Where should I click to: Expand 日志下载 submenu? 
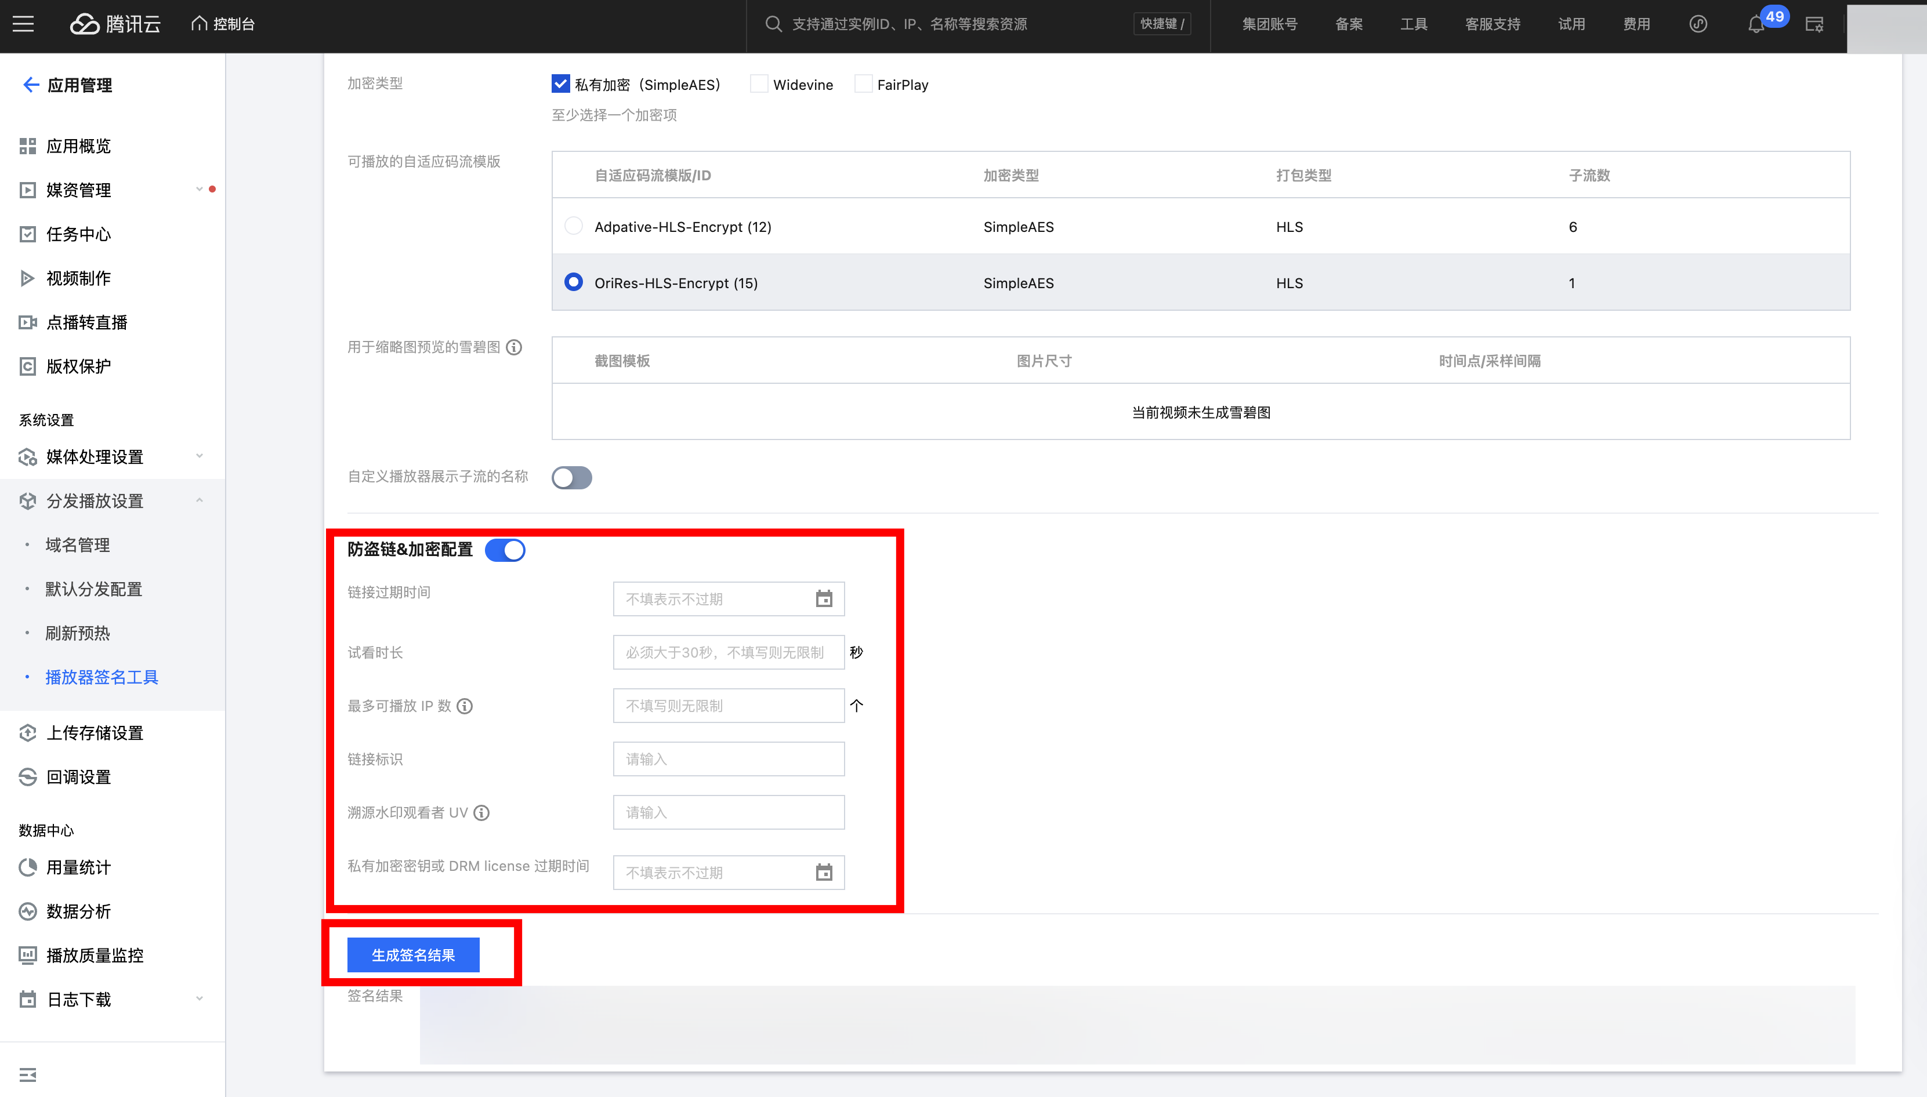click(x=200, y=999)
